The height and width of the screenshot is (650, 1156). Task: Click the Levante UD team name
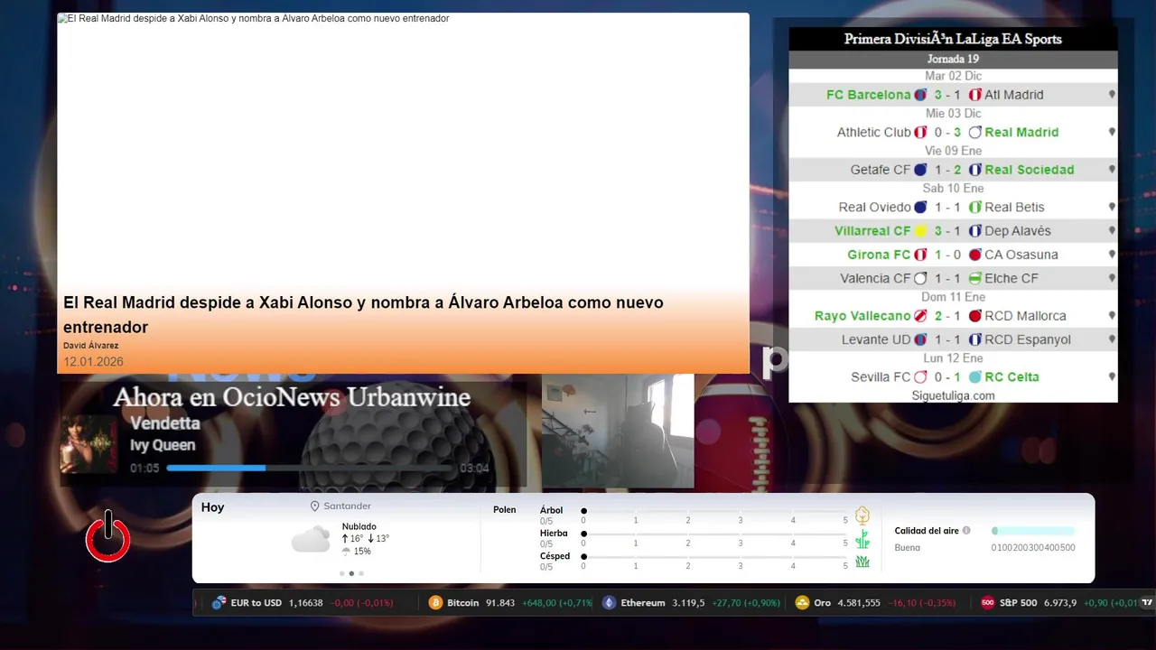(876, 339)
